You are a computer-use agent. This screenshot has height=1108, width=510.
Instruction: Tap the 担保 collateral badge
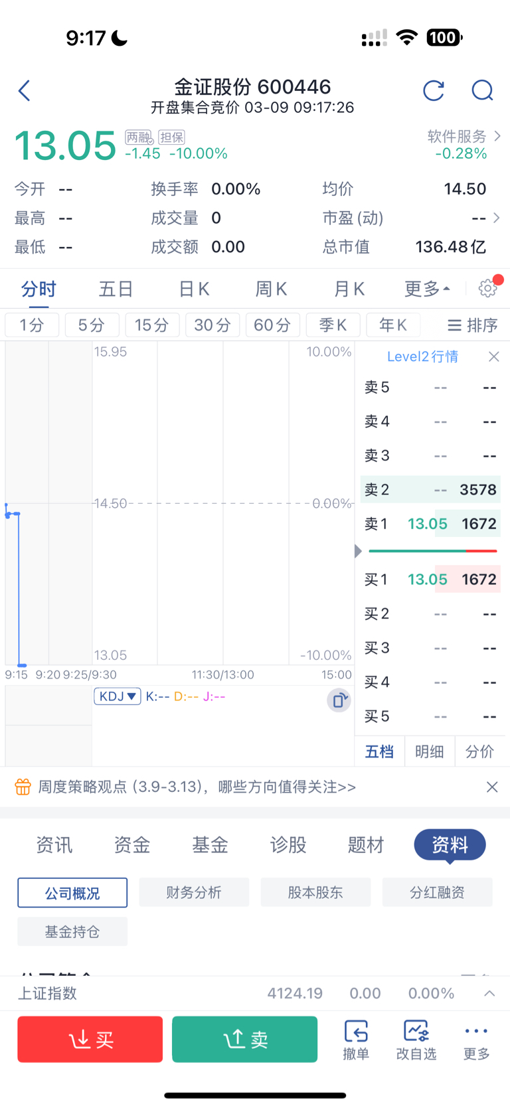(x=171, y=137)
